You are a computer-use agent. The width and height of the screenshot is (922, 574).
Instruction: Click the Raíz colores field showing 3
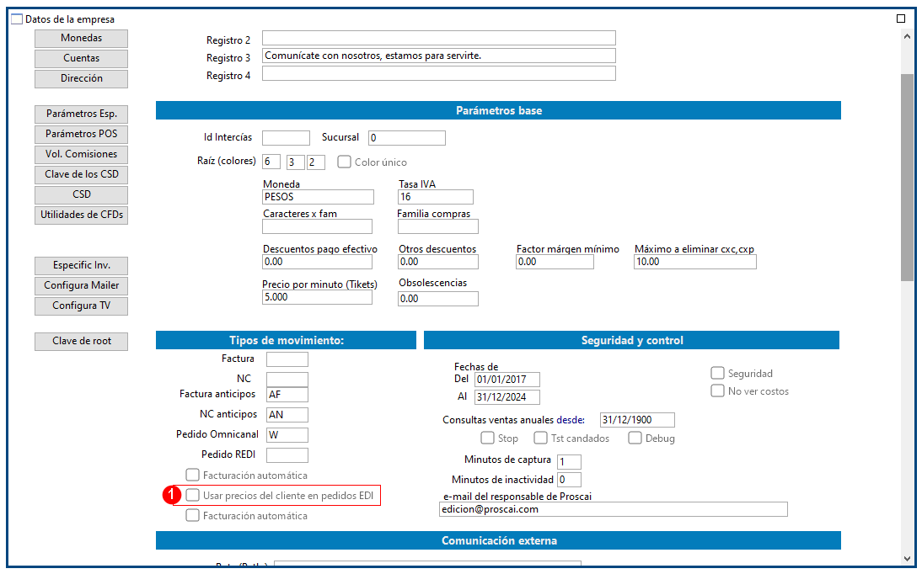coord(295,162)
